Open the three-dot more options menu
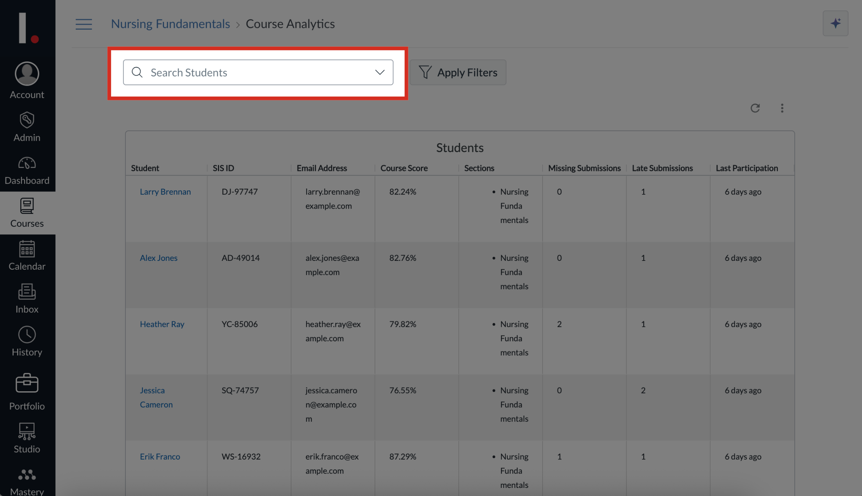 tap(782, 108)
